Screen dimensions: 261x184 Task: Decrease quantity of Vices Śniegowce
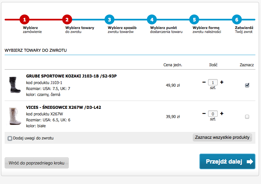tap(204, 113)
